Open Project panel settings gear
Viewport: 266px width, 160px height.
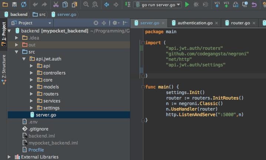pos(114,23)
